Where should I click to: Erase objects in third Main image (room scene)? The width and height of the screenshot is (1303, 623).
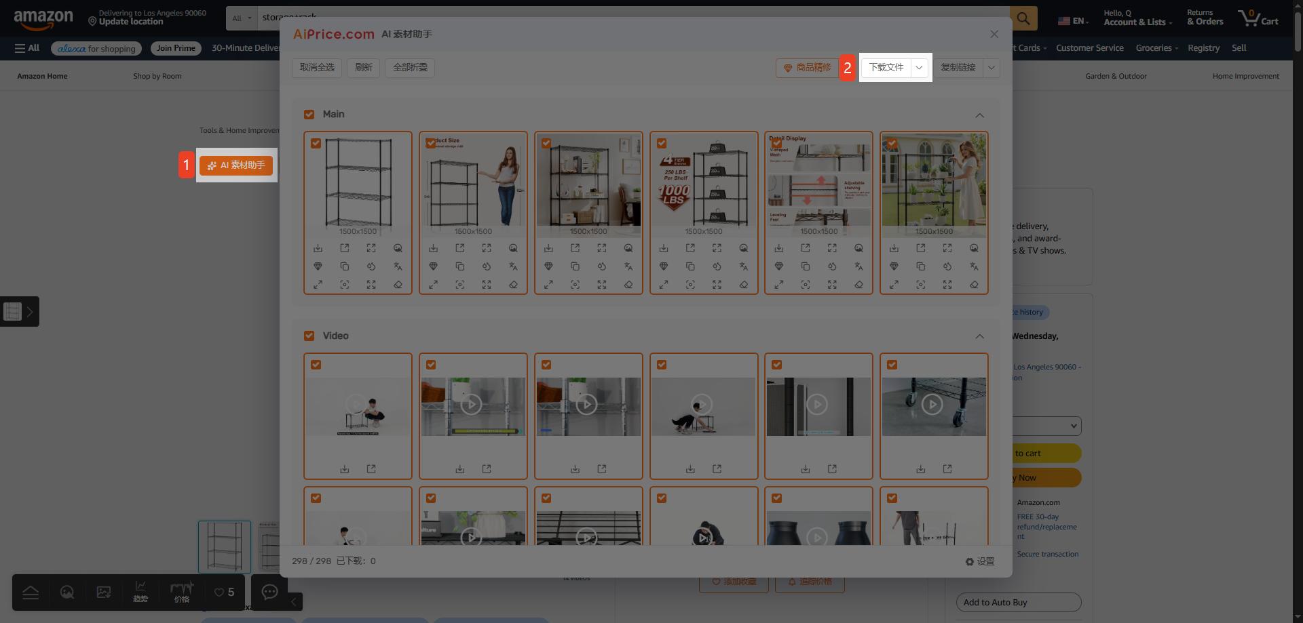(x=628, y=285)
